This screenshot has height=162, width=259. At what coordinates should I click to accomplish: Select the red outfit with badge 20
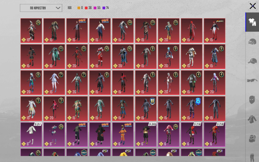pos(31,31)
